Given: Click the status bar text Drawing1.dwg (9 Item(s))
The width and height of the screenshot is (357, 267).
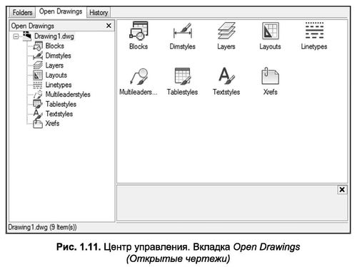Looking at the screenshot, I should [x=42, y=227].
